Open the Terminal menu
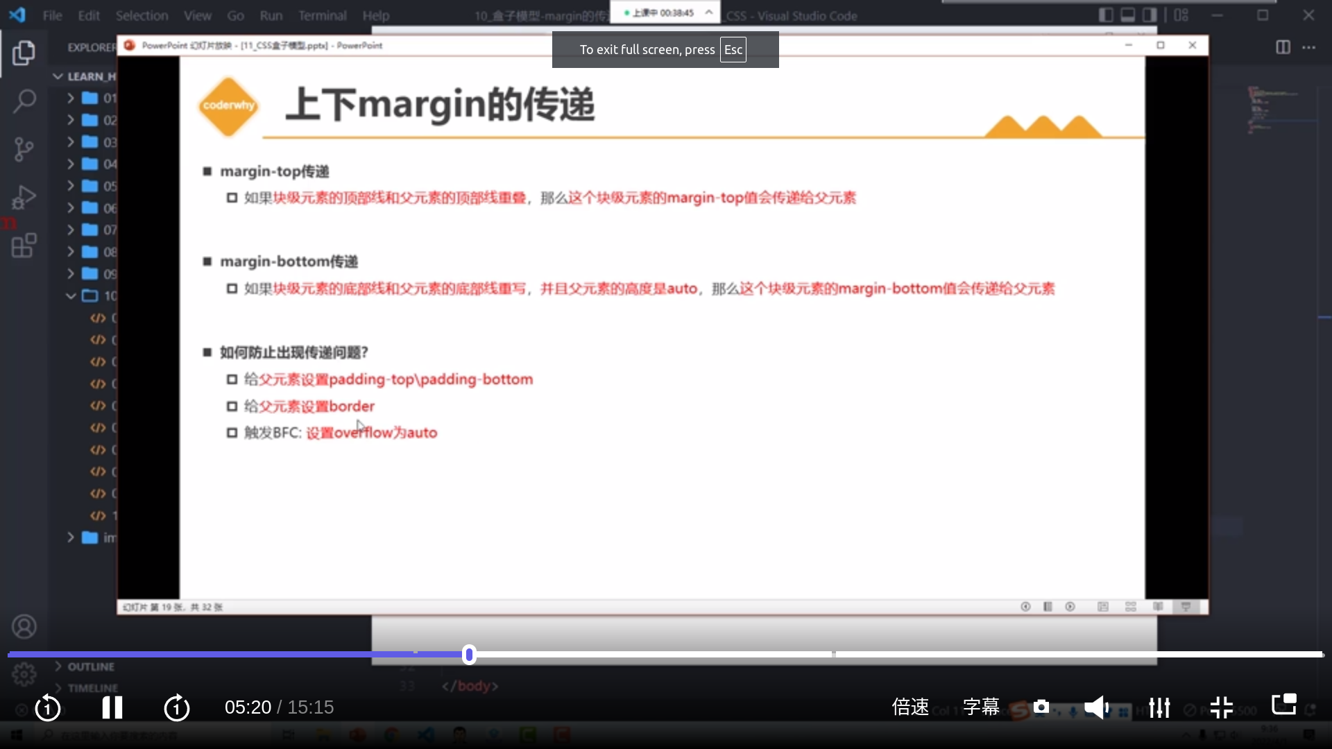 (x=322, y=15)
